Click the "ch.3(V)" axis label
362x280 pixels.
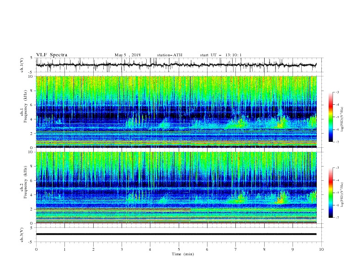22,235
